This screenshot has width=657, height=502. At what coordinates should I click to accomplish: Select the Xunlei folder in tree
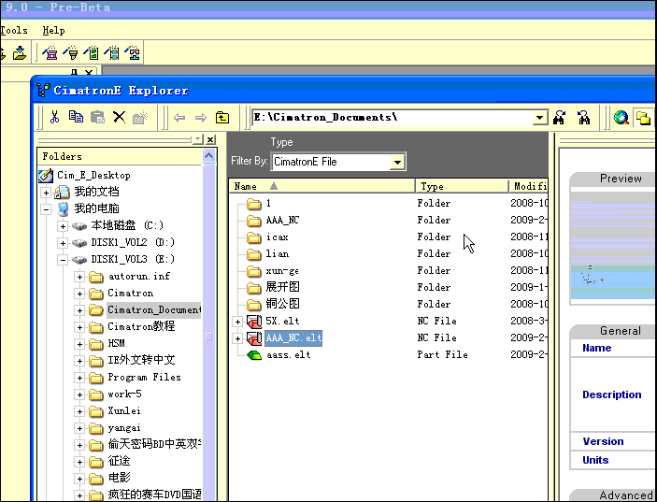[x=124, y=411]
